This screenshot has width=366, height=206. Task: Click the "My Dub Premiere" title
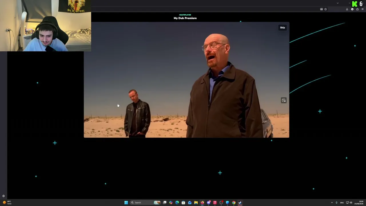point(185,18)
